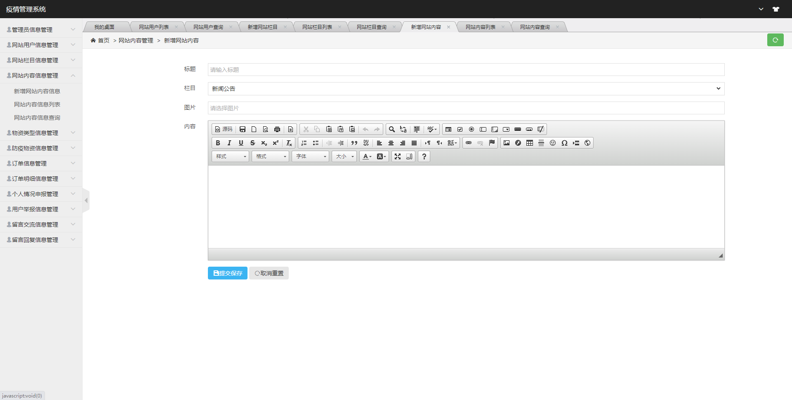This screenshot has width=792, height=400.
Task: Open the language dropdown in editor toolbar
Action: (x=452, y=143)
